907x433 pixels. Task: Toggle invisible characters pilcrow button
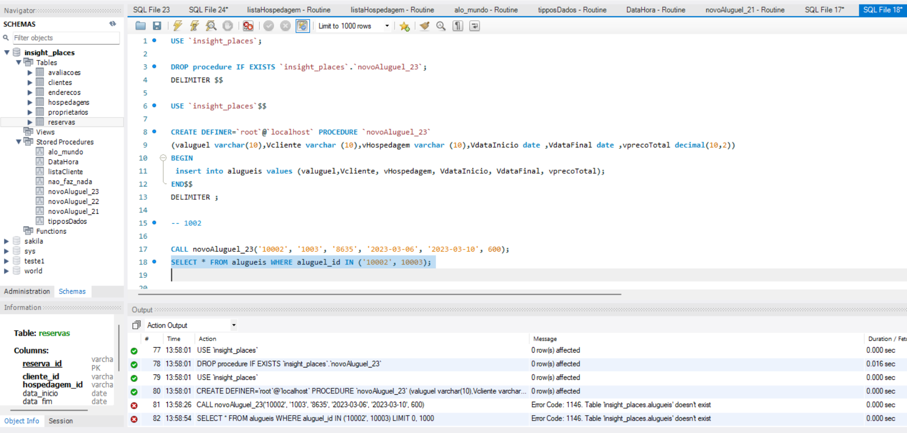pos(458,26)
